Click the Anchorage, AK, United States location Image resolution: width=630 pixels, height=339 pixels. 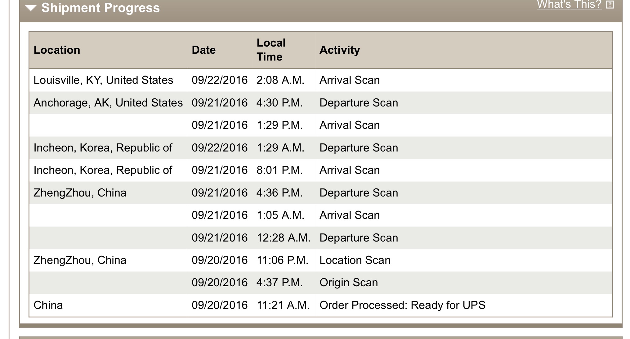108,103
